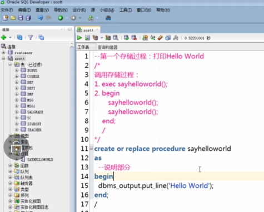Click the Rollback icon
This screenshot has height=212, width=264.
point(134,38)
